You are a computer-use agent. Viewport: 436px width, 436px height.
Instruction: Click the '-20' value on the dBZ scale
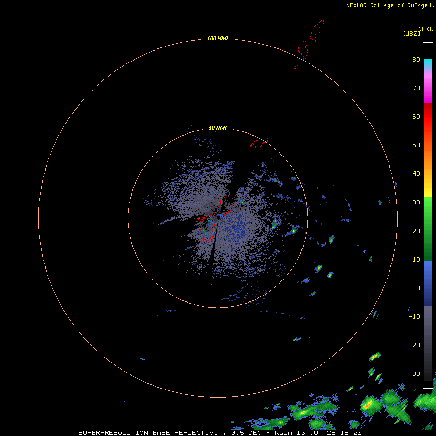[414, 345]
